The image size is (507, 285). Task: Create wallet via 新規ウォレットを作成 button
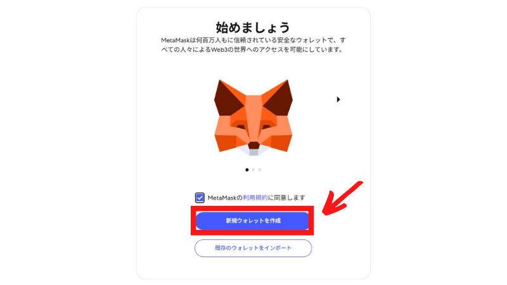[x=252, y=220]
